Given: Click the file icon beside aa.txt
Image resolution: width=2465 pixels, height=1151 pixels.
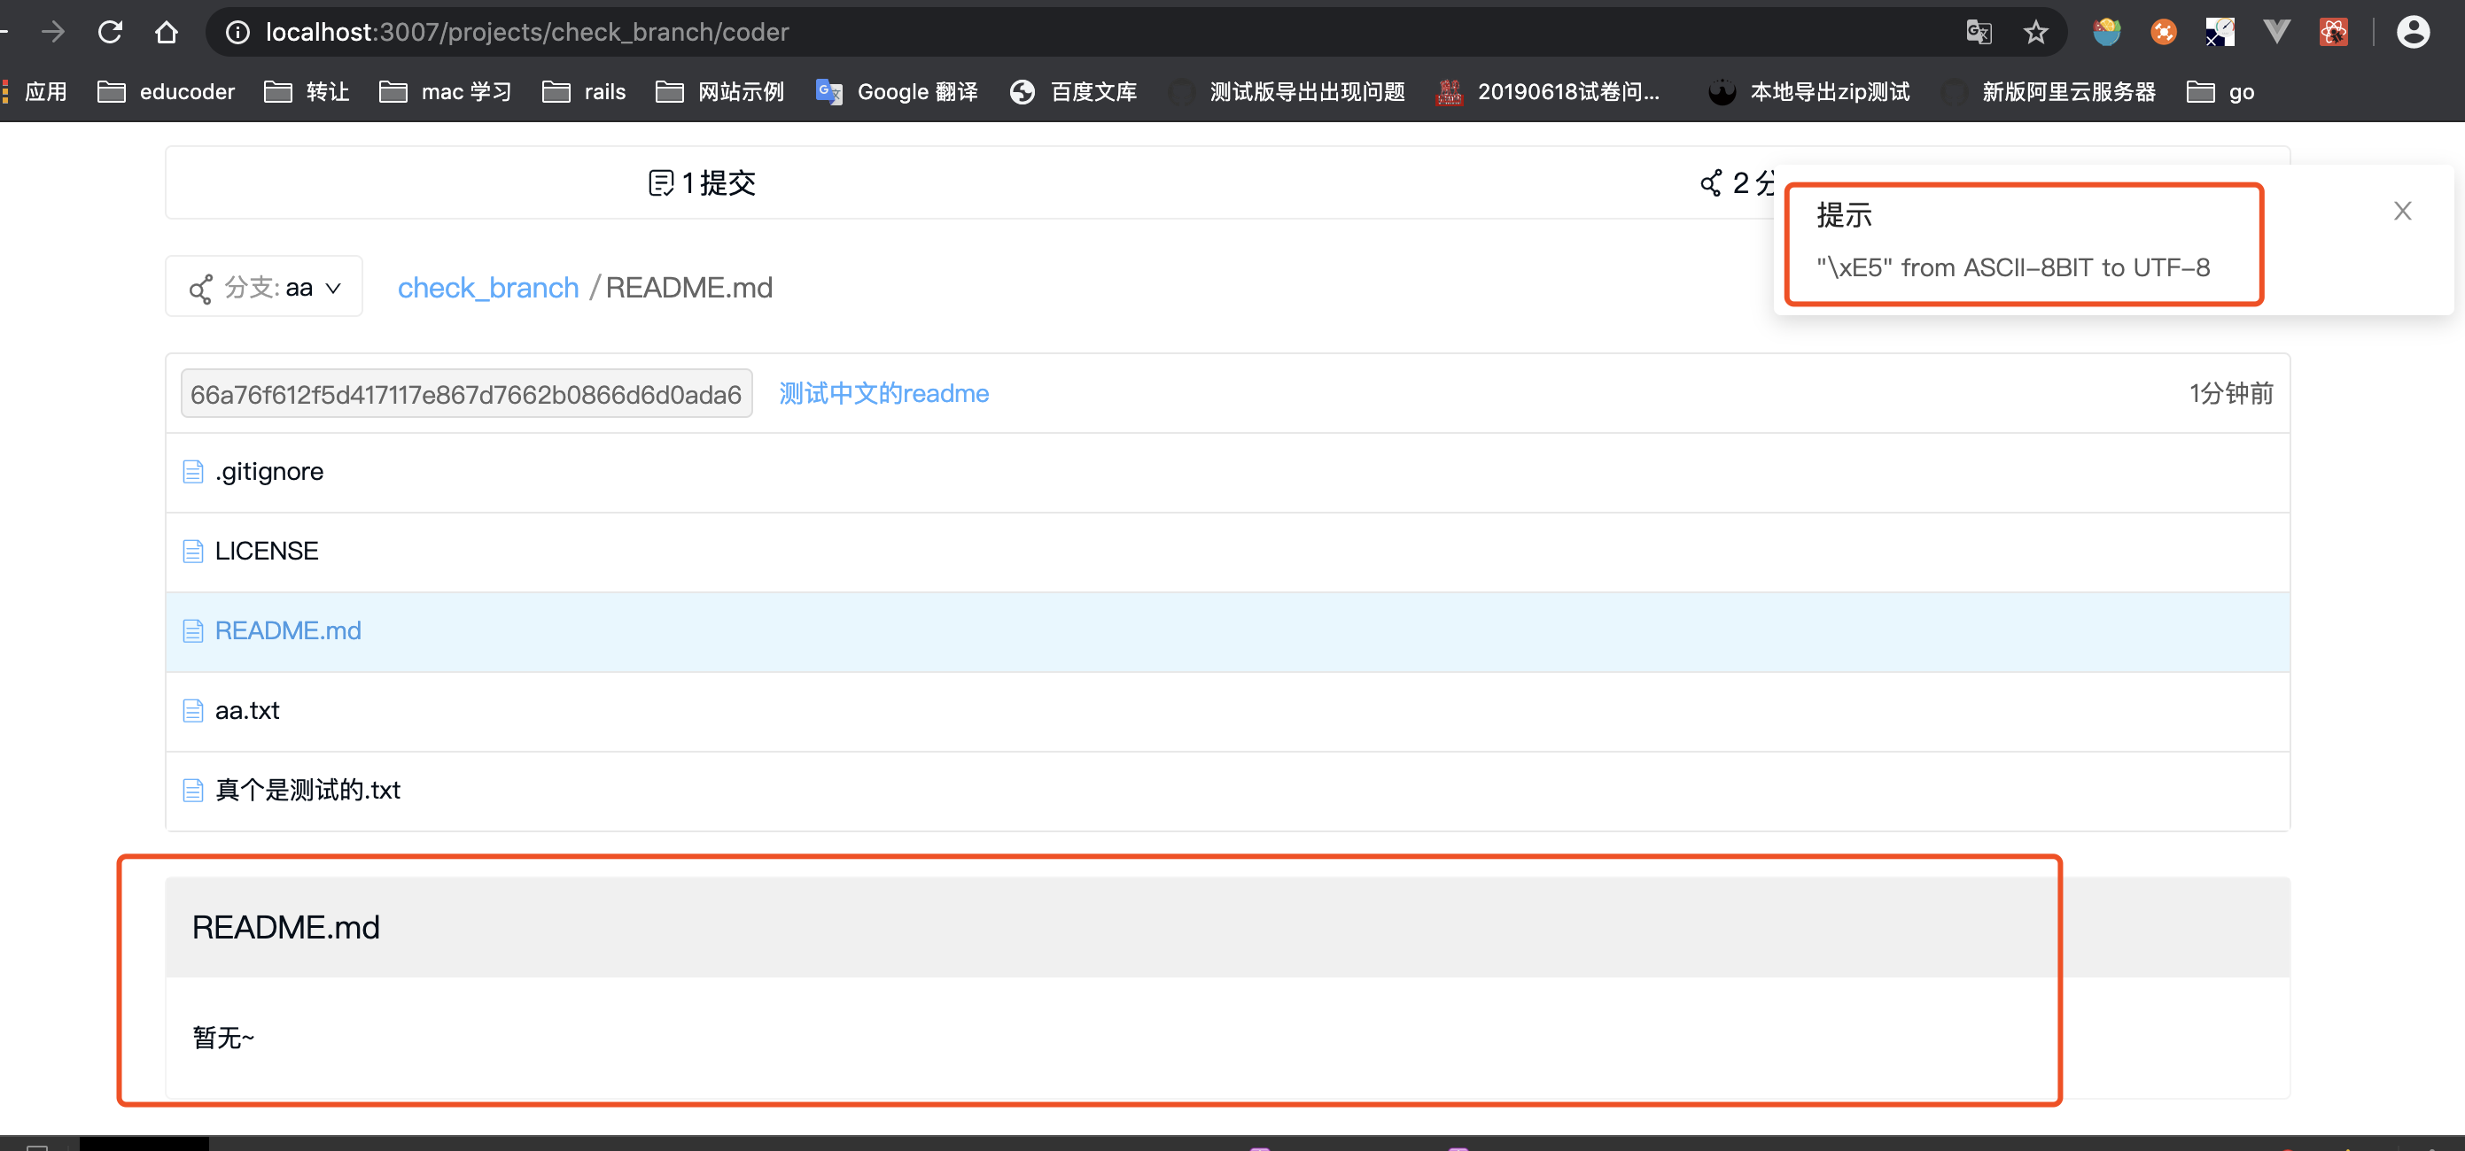Looking at the screenshot, I should point(192,710).
